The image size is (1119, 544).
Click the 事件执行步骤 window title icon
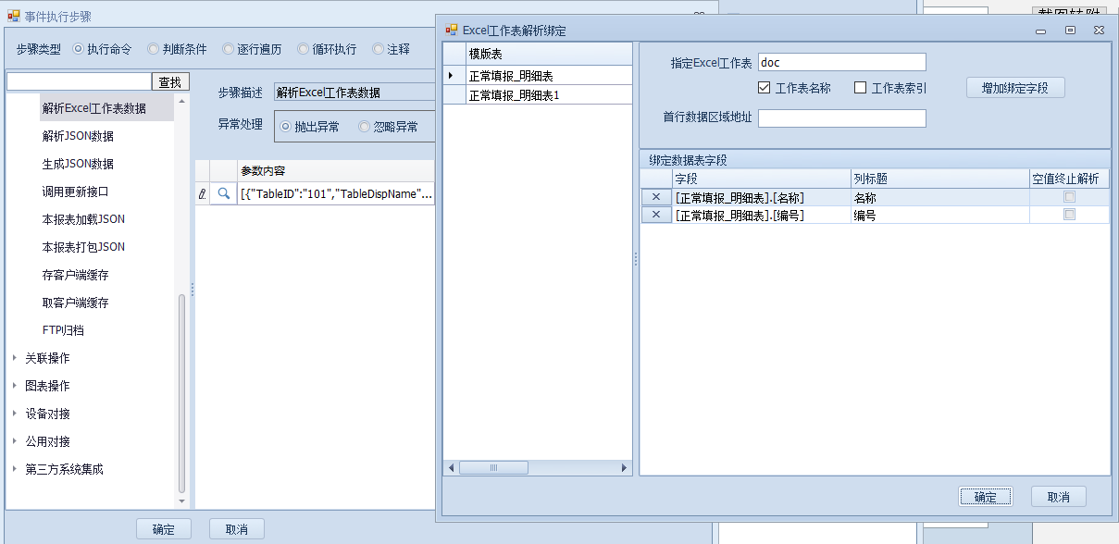tap(14, 16)
